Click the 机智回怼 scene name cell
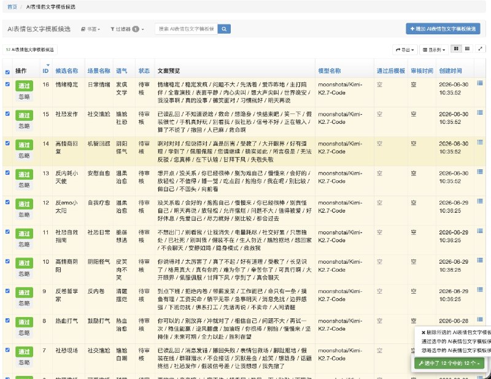491x379 pixels. [x=99, y=144]
